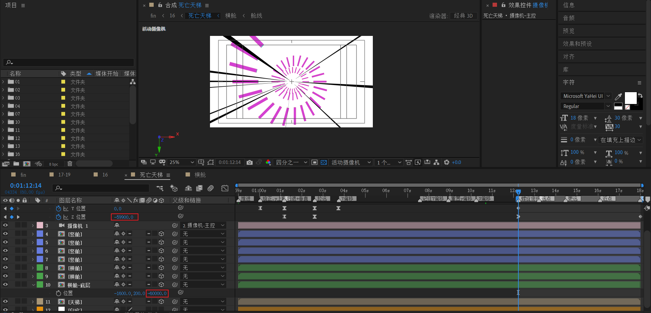Hide the 横舱-底层 layer
Image resolution: width=651 pixels, height=313 pixels.
click(x=5, y=285)
